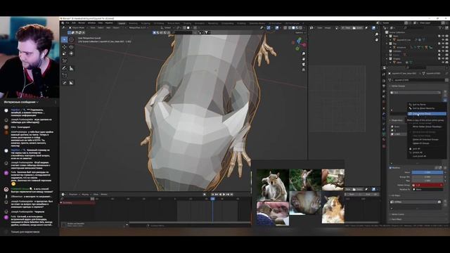The width and height of the screenshot is (450, 253).
Task: Select the Measure ruler tool
Action: (x=71, y=68)
